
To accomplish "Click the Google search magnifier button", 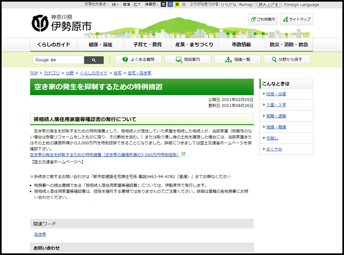I will [x=94, y=60].
